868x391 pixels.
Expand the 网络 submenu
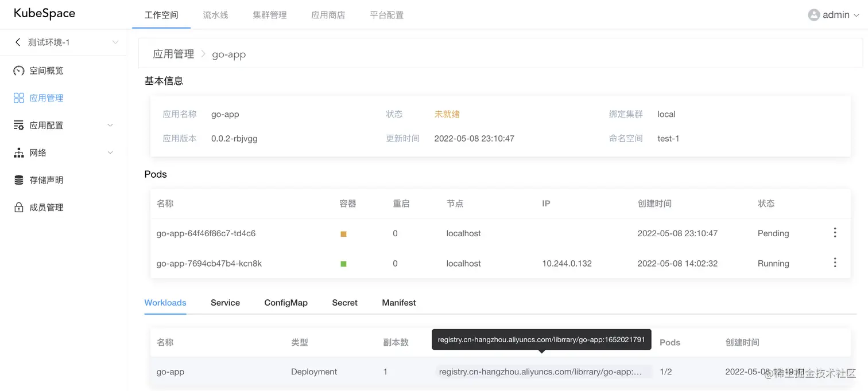pyautogui.click(x=110, y=153)
